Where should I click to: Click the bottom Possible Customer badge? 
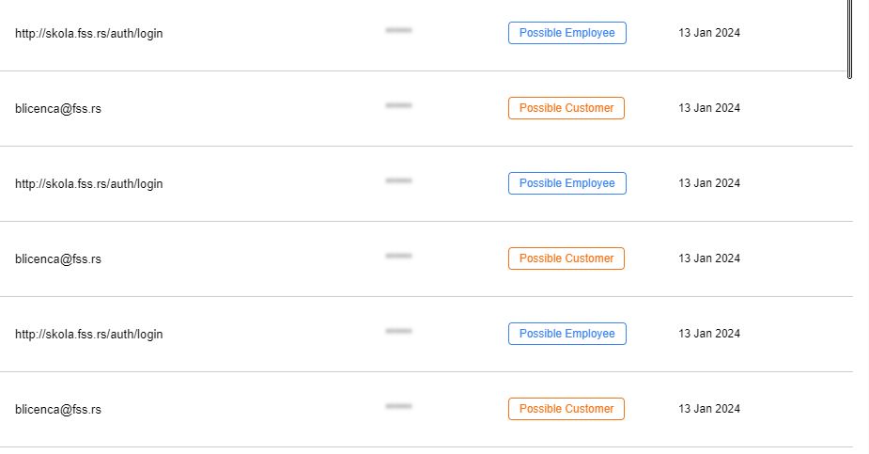click(x=566, y=409)
